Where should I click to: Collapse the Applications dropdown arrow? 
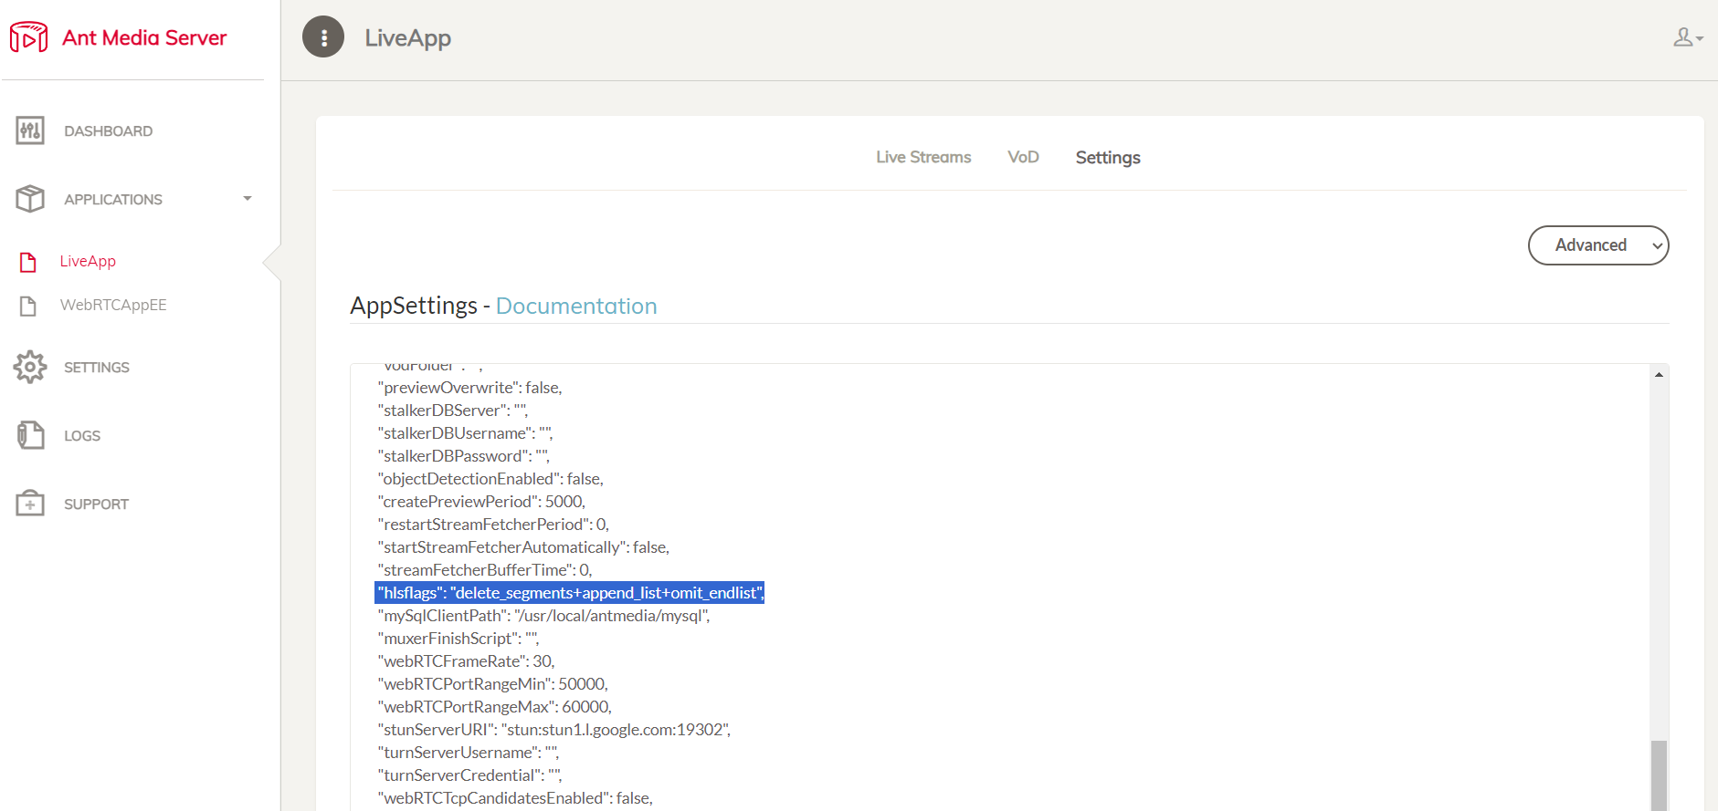click(248, 199)
